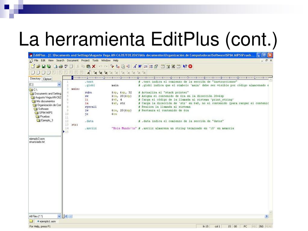Click the Copy icon in toolbar
Screen dimensions: 308x231
(x=83, y=66)
